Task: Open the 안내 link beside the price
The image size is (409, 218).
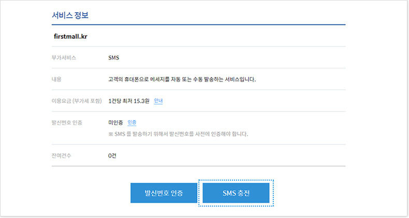Action: click(158, 101)
